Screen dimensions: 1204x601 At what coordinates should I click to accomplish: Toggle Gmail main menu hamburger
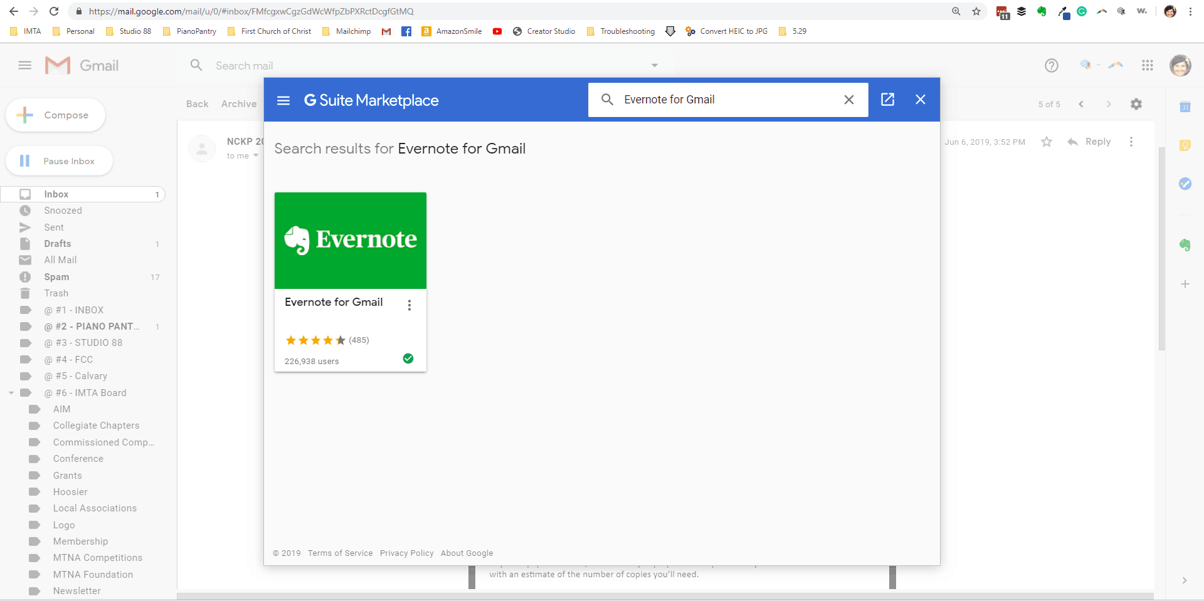tap(25, 65)
